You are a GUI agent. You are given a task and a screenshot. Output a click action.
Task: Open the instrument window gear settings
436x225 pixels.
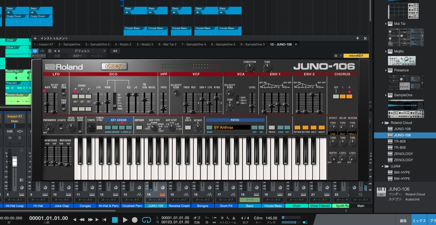click(x=336, y=56)
